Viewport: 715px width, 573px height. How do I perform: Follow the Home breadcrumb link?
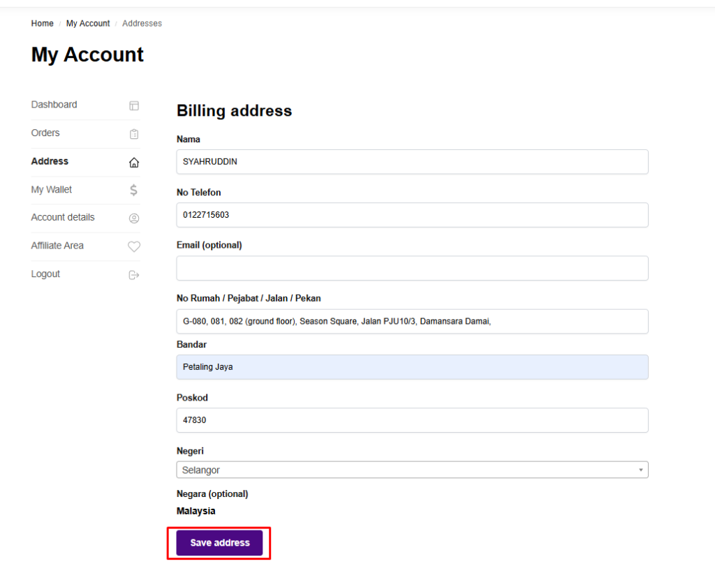[x=42, y=23]
